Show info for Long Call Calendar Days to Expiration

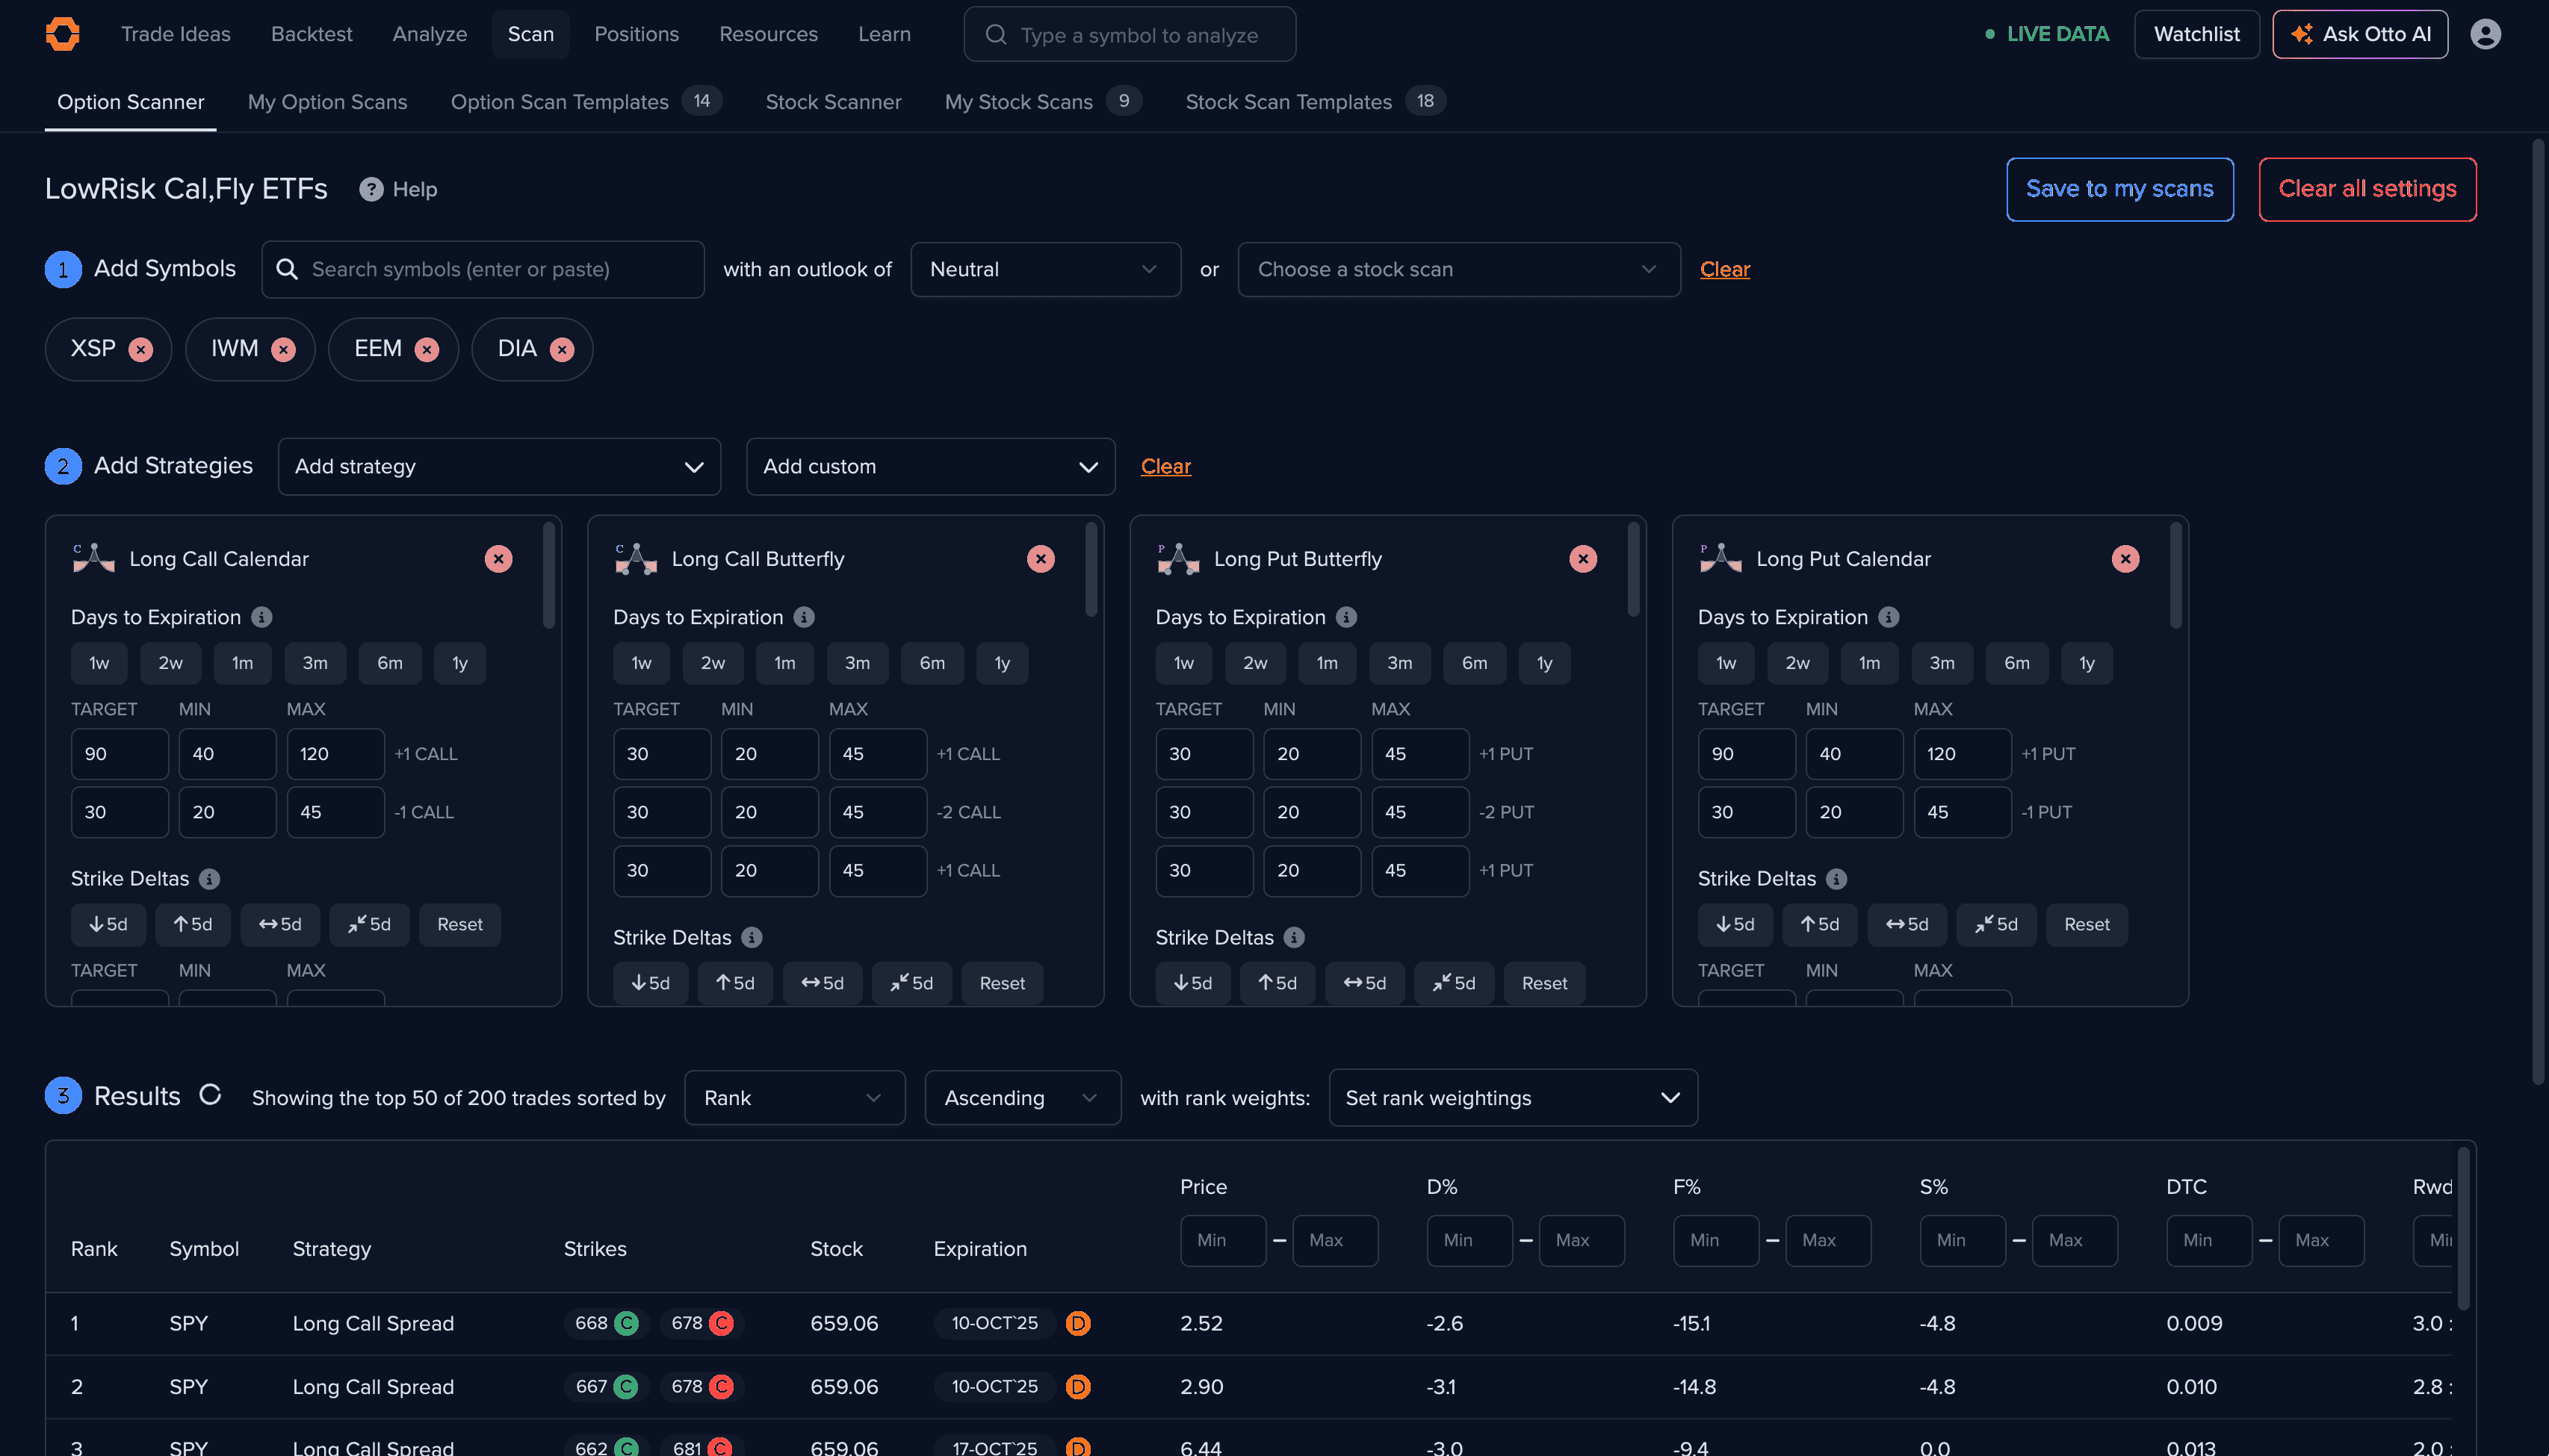[262, 617]
